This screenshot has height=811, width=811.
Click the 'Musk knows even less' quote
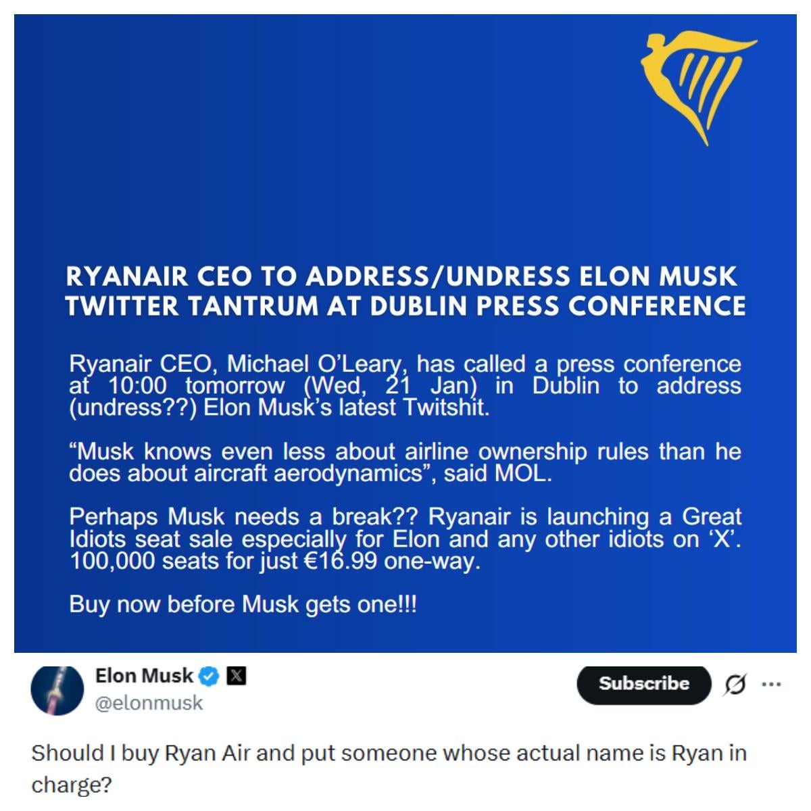point(404,462)
